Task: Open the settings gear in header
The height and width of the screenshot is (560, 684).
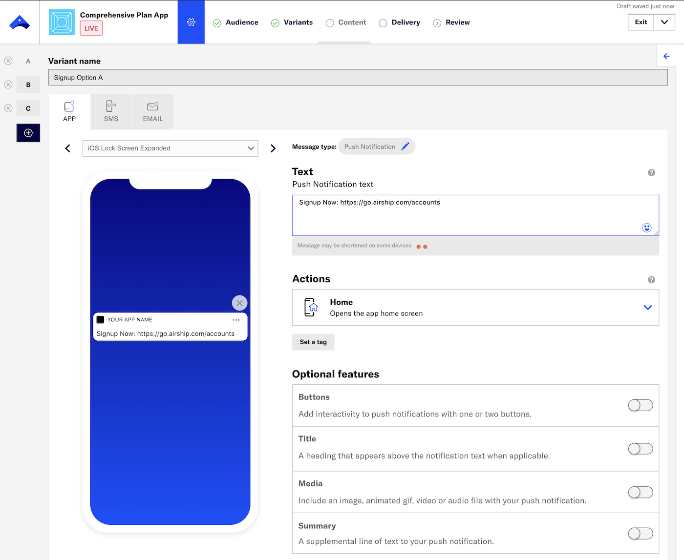Action: 191,22
